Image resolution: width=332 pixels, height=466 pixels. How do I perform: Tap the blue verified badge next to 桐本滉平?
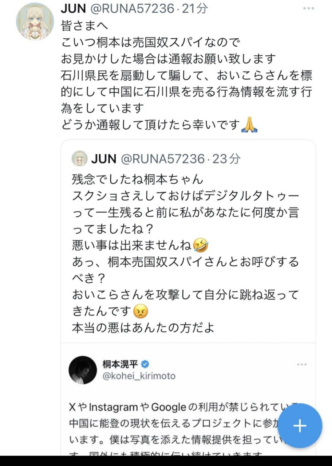point(145,364)
